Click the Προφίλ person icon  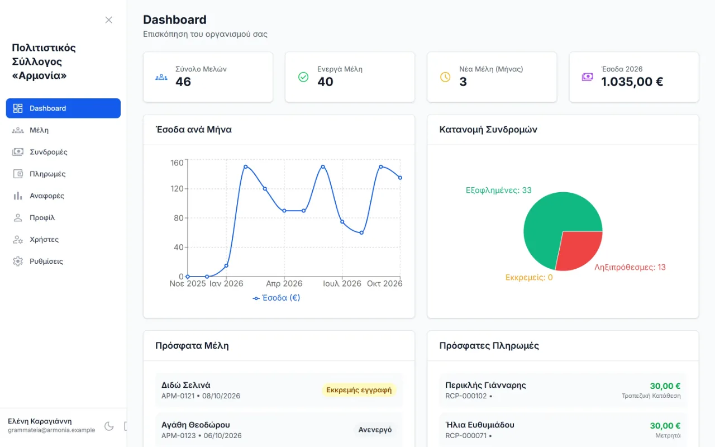(18, 217)
